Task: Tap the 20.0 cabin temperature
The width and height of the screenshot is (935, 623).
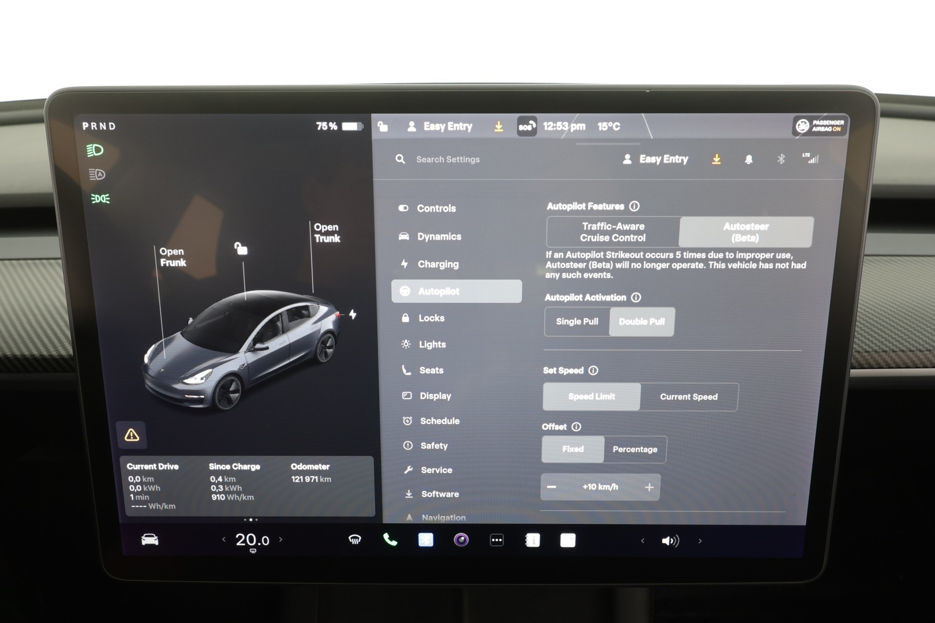Action: pos(252,540)
